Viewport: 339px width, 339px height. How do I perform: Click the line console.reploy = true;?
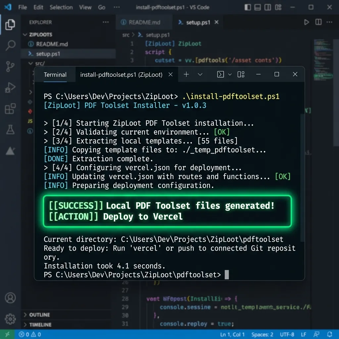(x=197, y=324)
